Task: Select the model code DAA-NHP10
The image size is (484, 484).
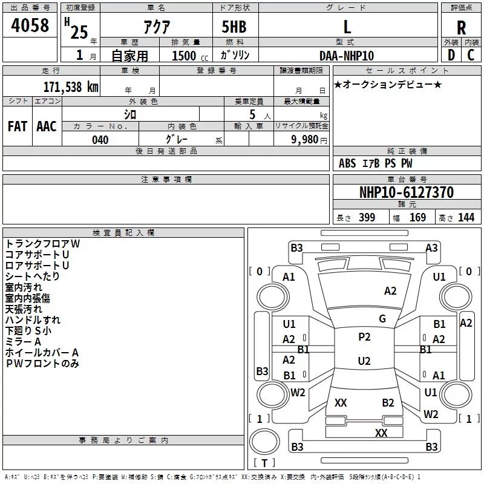Action: click(x=347, y=56)
